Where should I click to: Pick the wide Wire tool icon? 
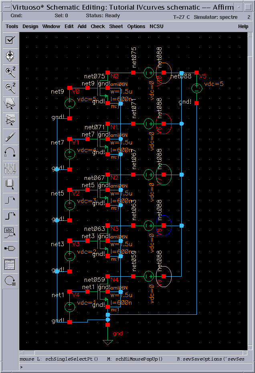tap(10, 217)
